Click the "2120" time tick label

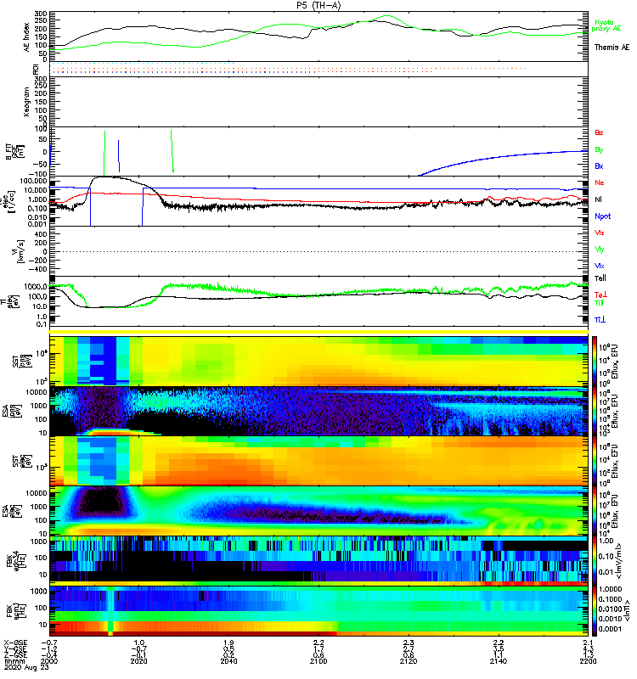point(409,661)
